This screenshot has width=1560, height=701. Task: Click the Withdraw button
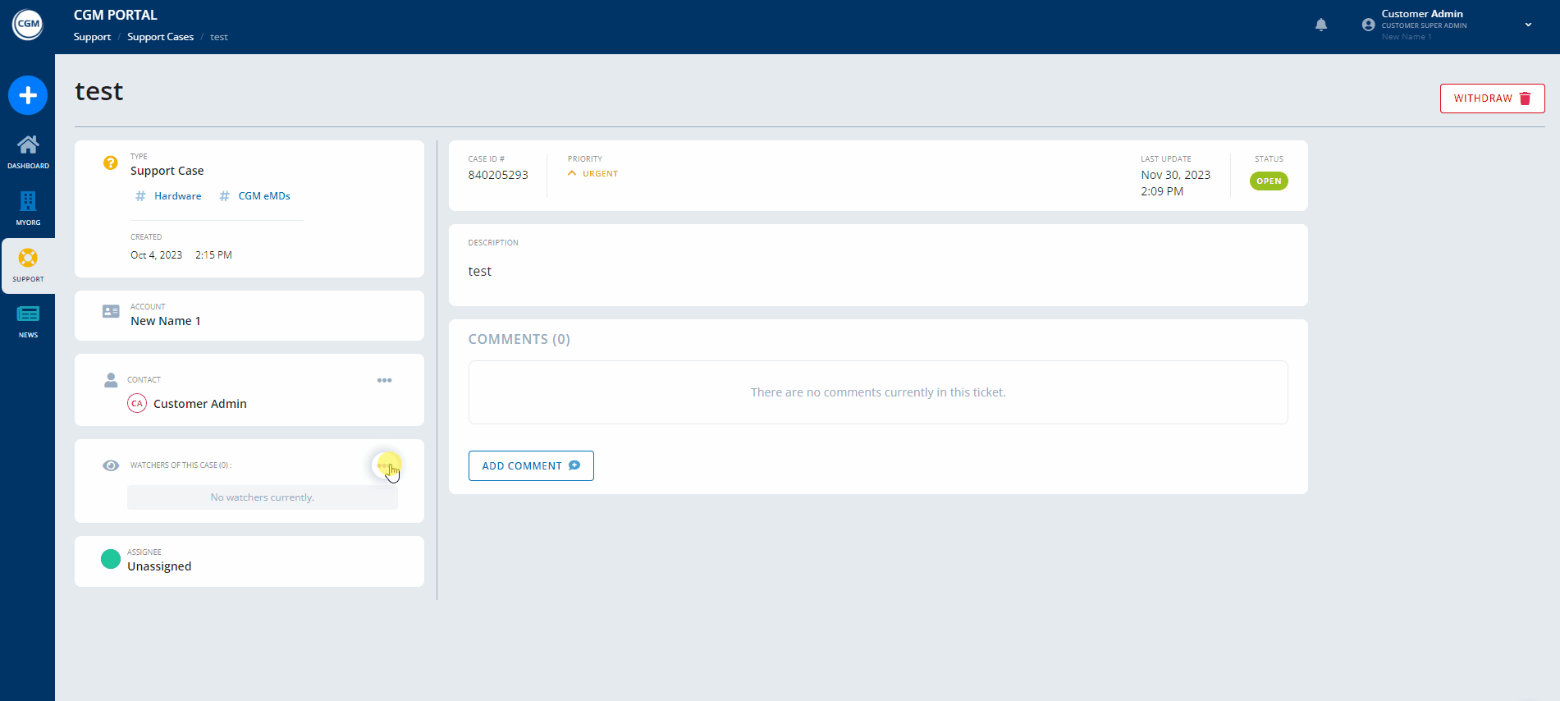pos(1492,99)
